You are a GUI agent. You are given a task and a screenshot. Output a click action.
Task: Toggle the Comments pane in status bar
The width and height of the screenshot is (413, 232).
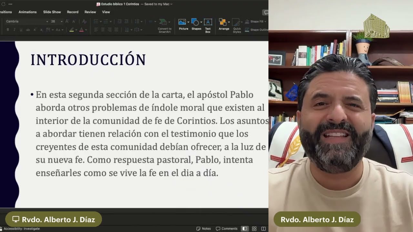coord(227,228)
